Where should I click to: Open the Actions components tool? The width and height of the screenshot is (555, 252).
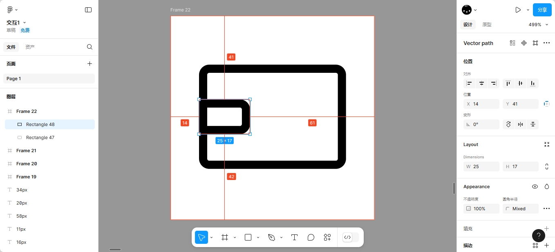tap(327, 237)
